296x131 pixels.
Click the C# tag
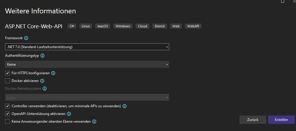[72, 26]
